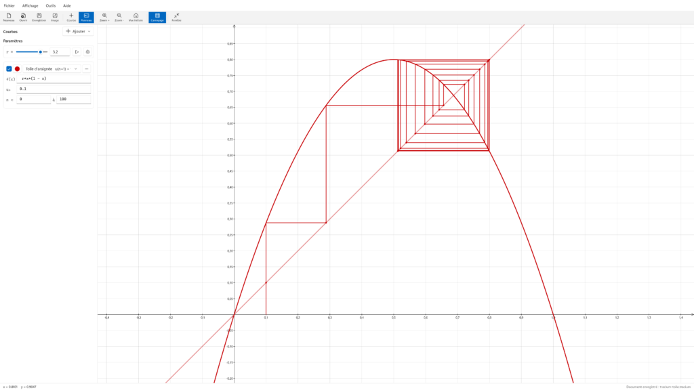Open the Aide menu
The width and height of the screenshot is (694, 390).
coord(67,5)
